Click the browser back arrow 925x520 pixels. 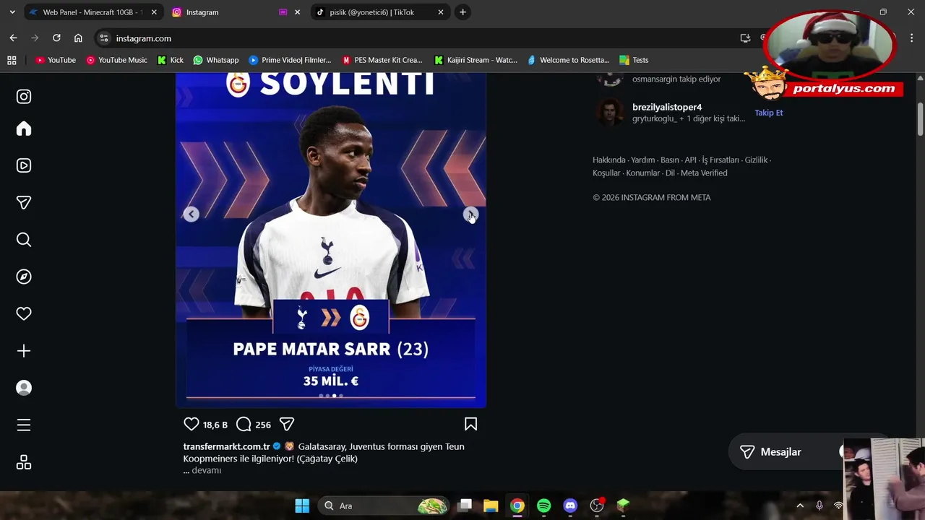point(13,38)
